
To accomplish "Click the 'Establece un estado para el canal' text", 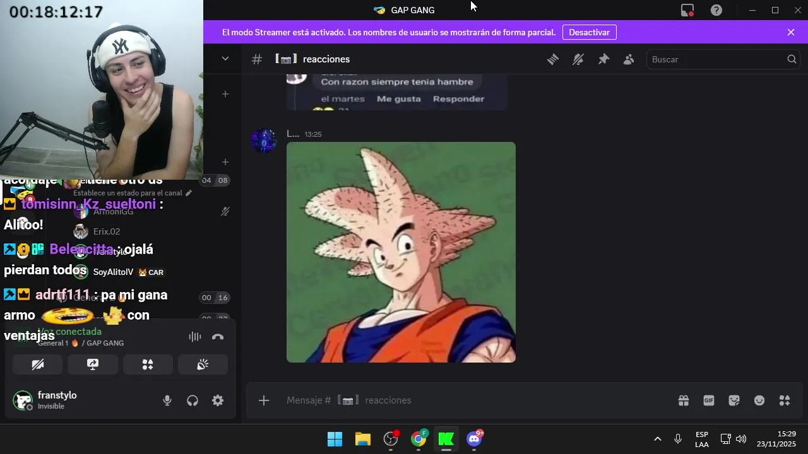I will pos(128,193).
